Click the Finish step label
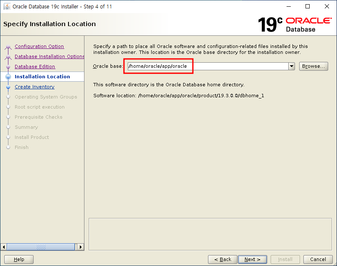This screenshot has width=337, height=266. [21, 147]
